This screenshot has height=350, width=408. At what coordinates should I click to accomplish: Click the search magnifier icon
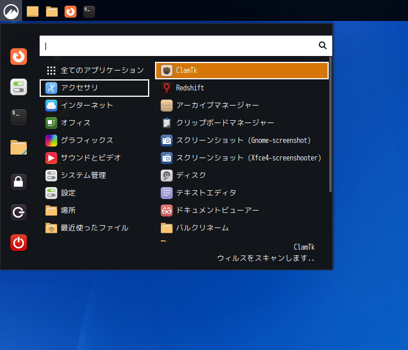323,45
